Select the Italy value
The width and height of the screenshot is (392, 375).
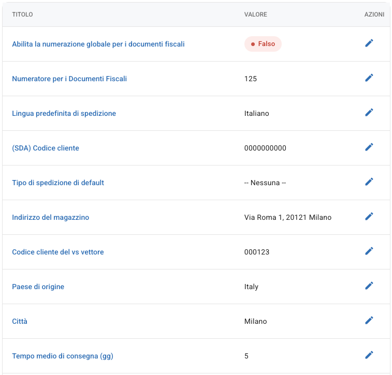pyautogui.click(x=251, y=287)
